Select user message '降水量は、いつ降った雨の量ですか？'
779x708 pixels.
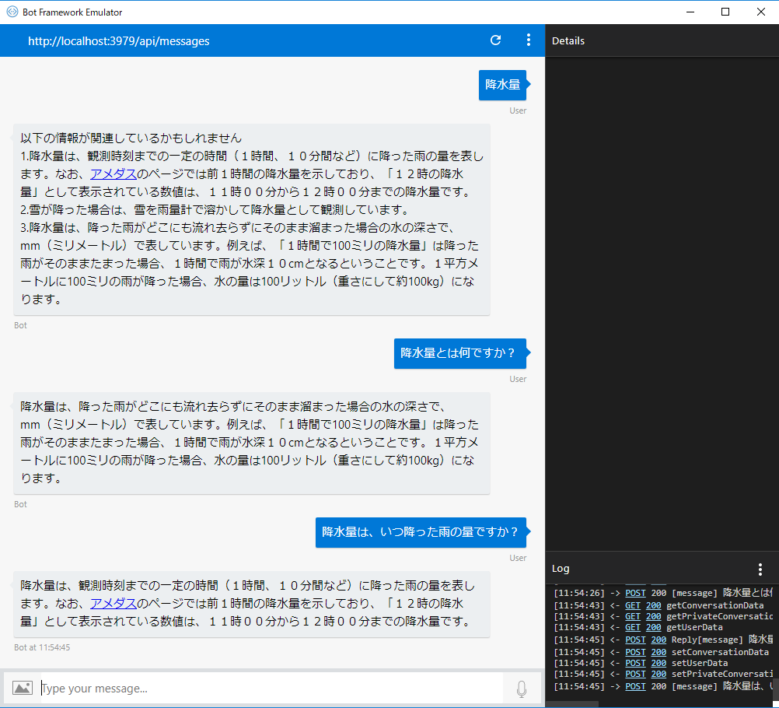(x=421, y=532)
